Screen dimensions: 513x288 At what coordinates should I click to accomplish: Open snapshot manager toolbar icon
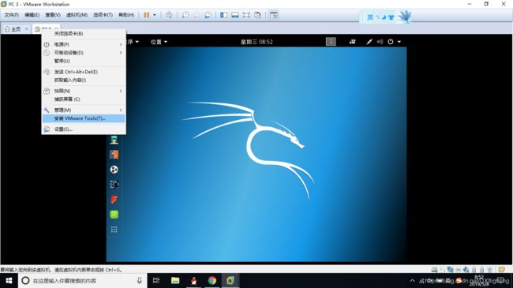pos(208,15)
